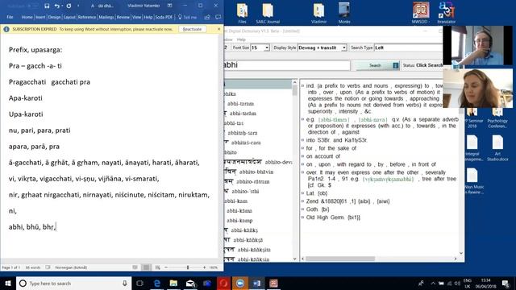
Task: Open the Mailings ribbon tab
Action: click(106, 17)
